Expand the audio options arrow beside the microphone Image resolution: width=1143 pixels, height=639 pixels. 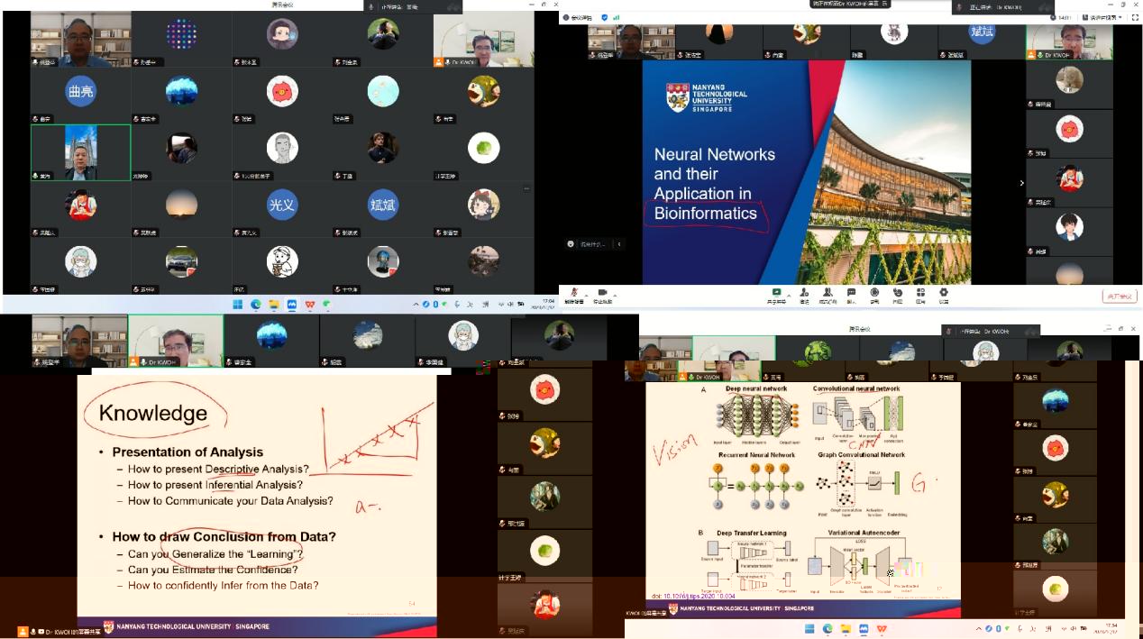586,294
